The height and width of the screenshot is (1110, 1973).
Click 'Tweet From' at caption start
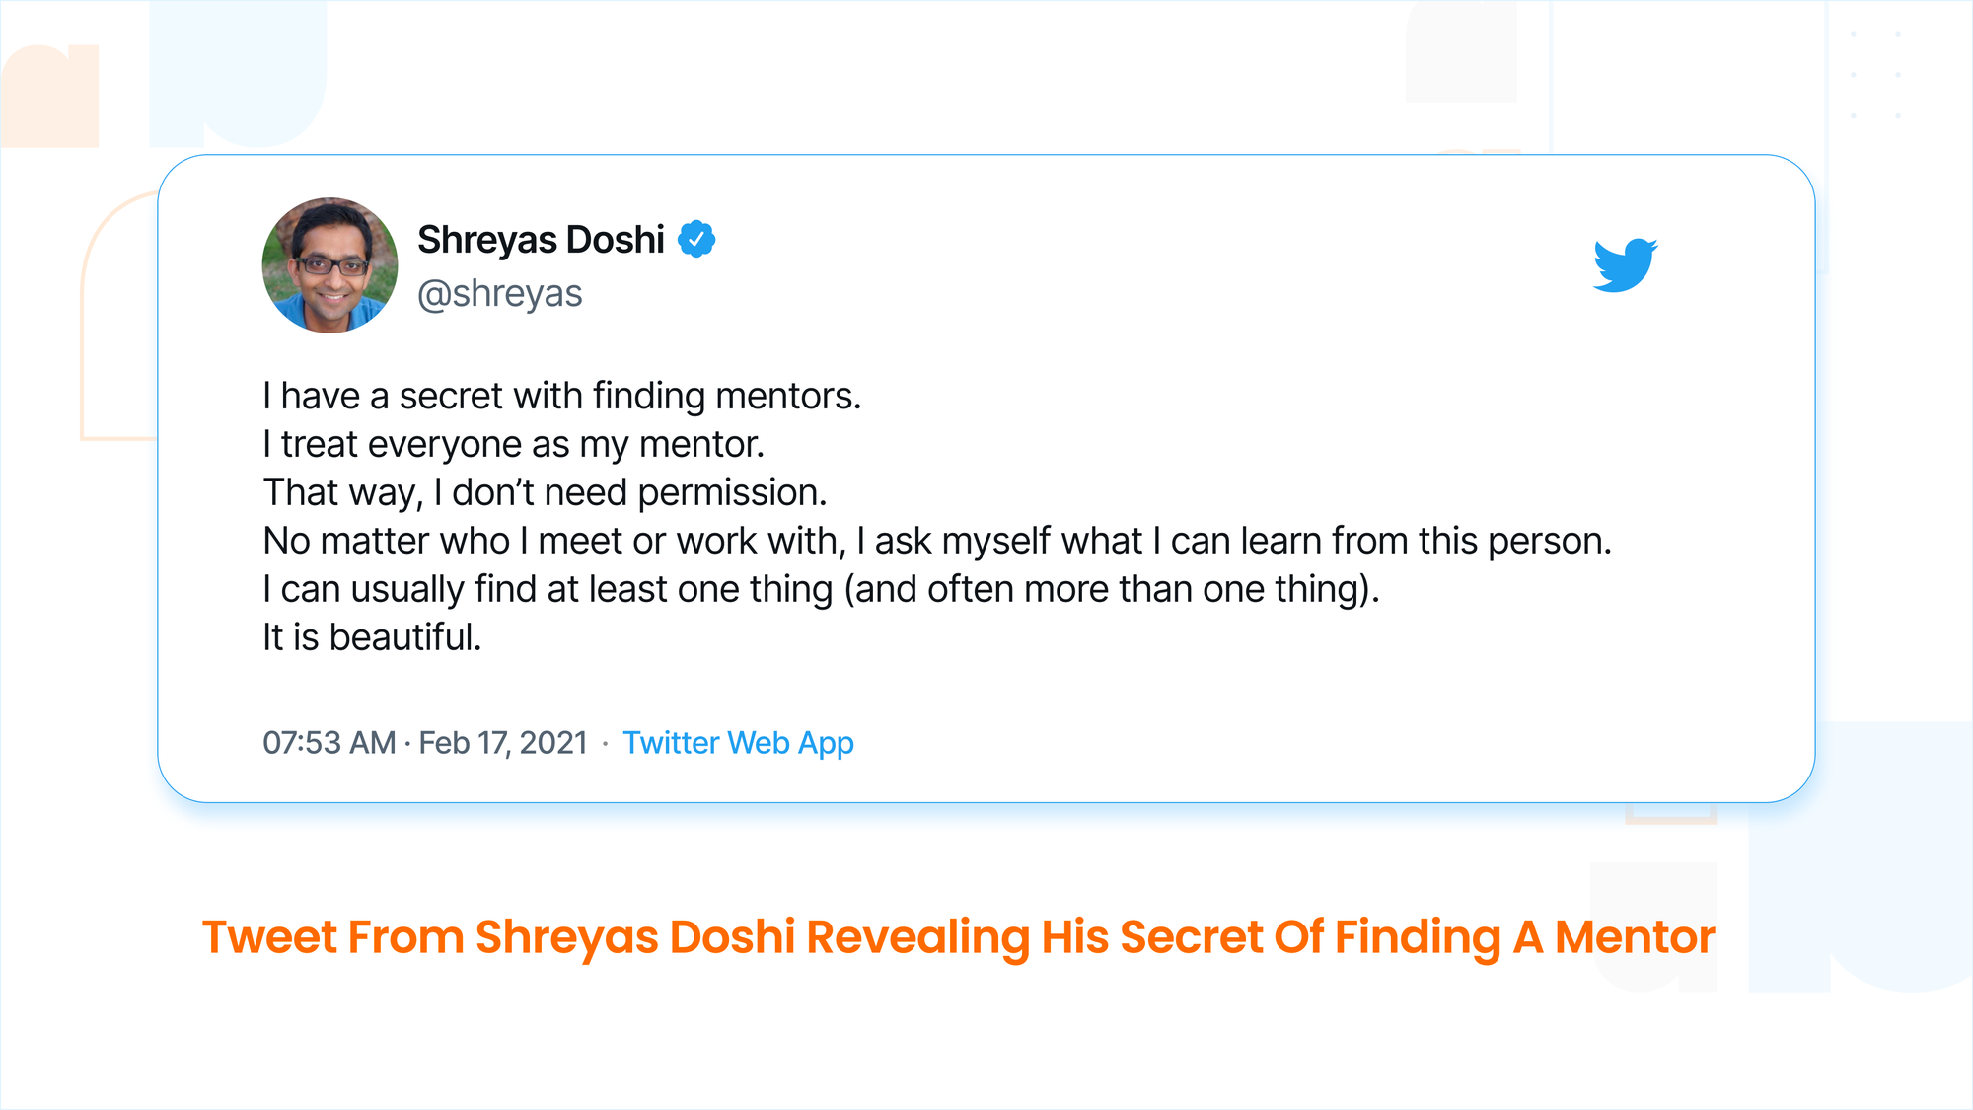click(333, 937)
